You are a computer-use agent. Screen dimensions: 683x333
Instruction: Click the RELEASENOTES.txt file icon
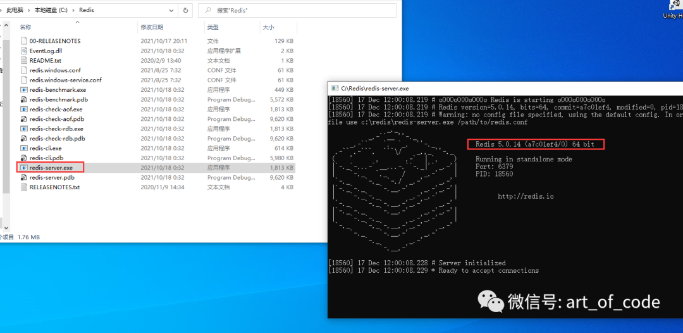tap(24, 187)
